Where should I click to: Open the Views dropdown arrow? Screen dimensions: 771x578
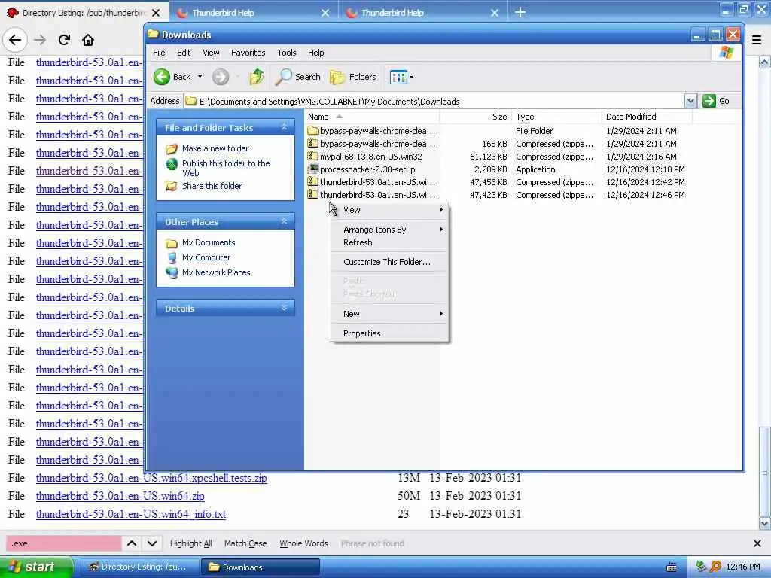pyautogui.click(x=412, y=77)
